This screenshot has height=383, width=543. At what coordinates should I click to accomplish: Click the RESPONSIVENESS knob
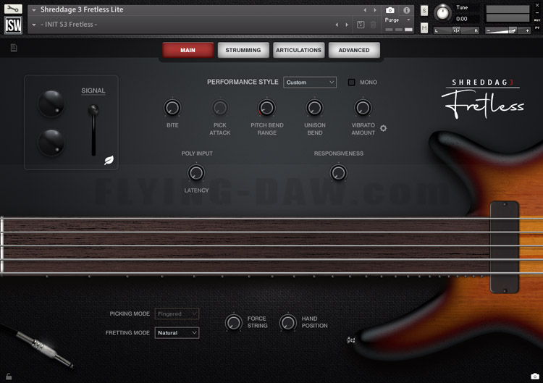(x=338, y=173)
